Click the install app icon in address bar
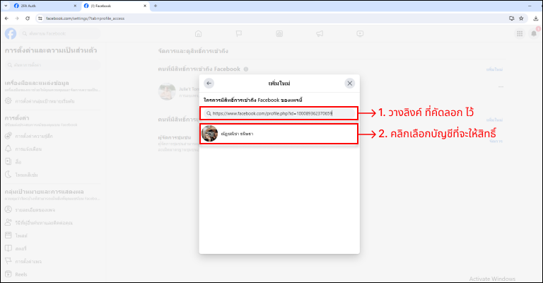Viewport: 543px width, 283px height. coord(511,18)
